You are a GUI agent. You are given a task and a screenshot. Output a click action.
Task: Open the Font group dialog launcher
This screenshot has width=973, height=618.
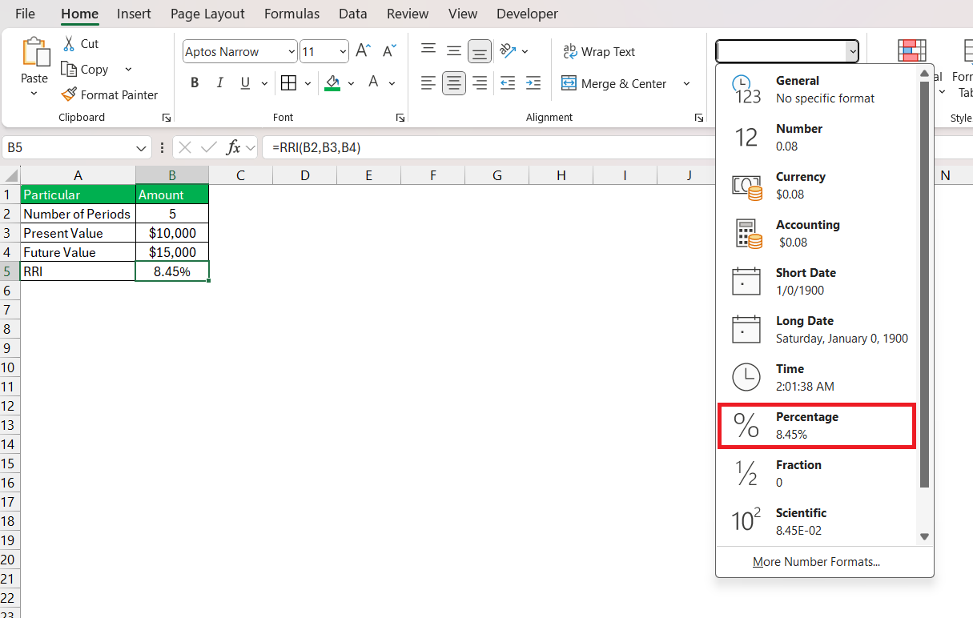click(400, 118)
